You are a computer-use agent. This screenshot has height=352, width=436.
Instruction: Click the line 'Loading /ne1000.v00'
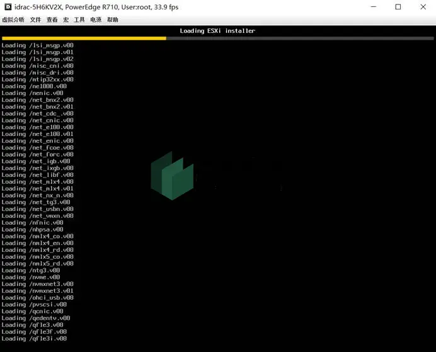pyautogui.click(x=34, y=86)
